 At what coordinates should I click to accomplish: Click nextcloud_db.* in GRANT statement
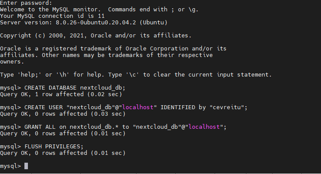click(x=94, y=127)
